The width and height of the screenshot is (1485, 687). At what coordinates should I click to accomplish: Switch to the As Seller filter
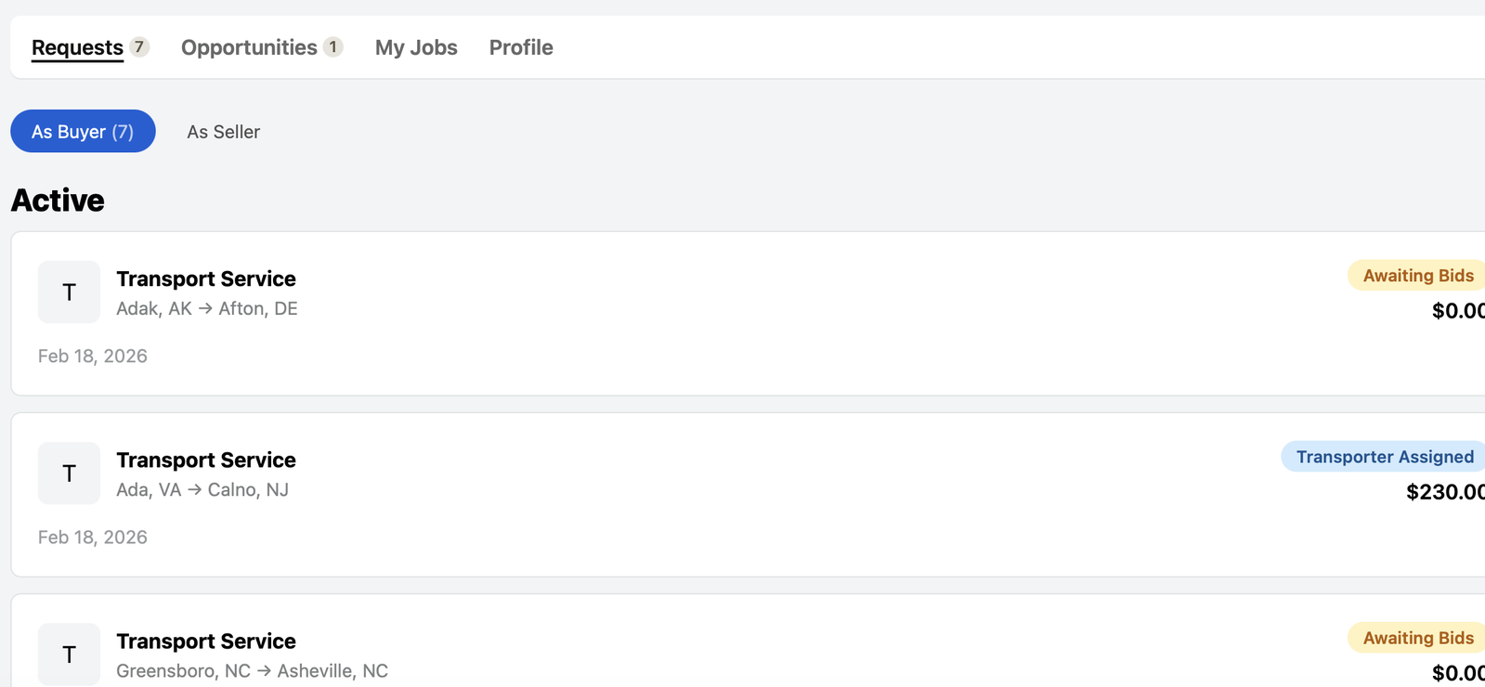223,132
